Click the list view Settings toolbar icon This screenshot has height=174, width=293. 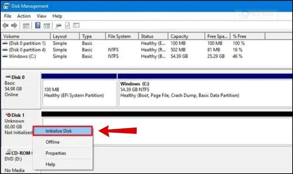pyautogui.click(x=76, y=25)
